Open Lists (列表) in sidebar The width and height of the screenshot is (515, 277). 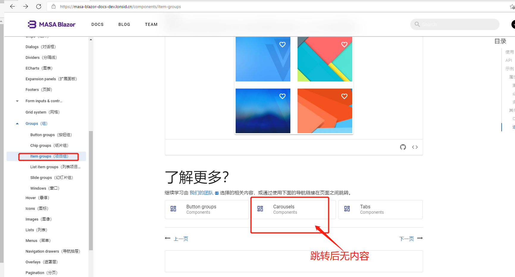36,230
